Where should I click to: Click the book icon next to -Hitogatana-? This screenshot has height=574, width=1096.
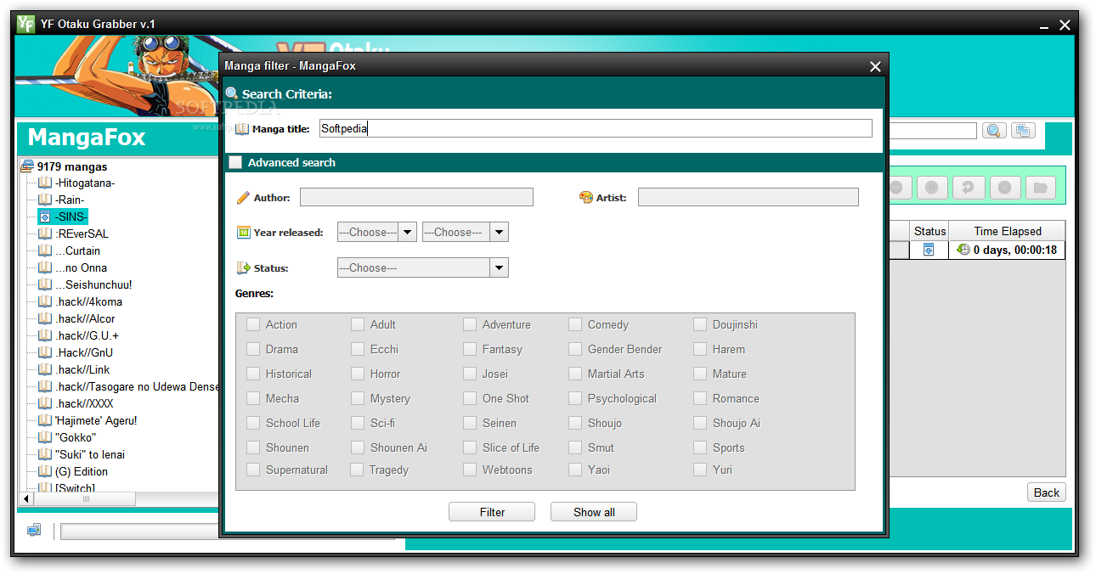click(x=45, y=183)
